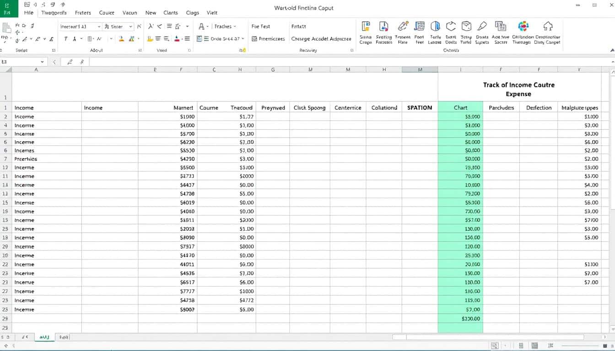This screenshot has height=351, width=615.
Task: Click the Frtett button
Action: (x=298, y=27)
